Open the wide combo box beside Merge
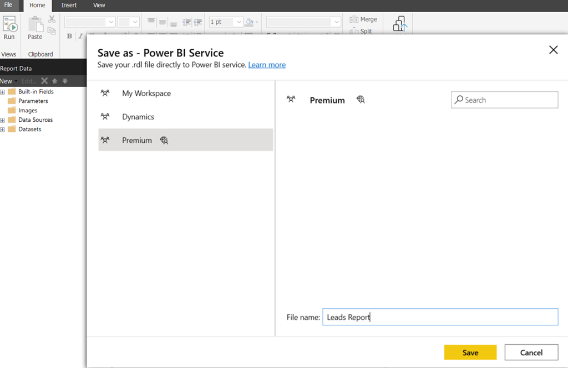568x368 pixels. coord(303,22)
